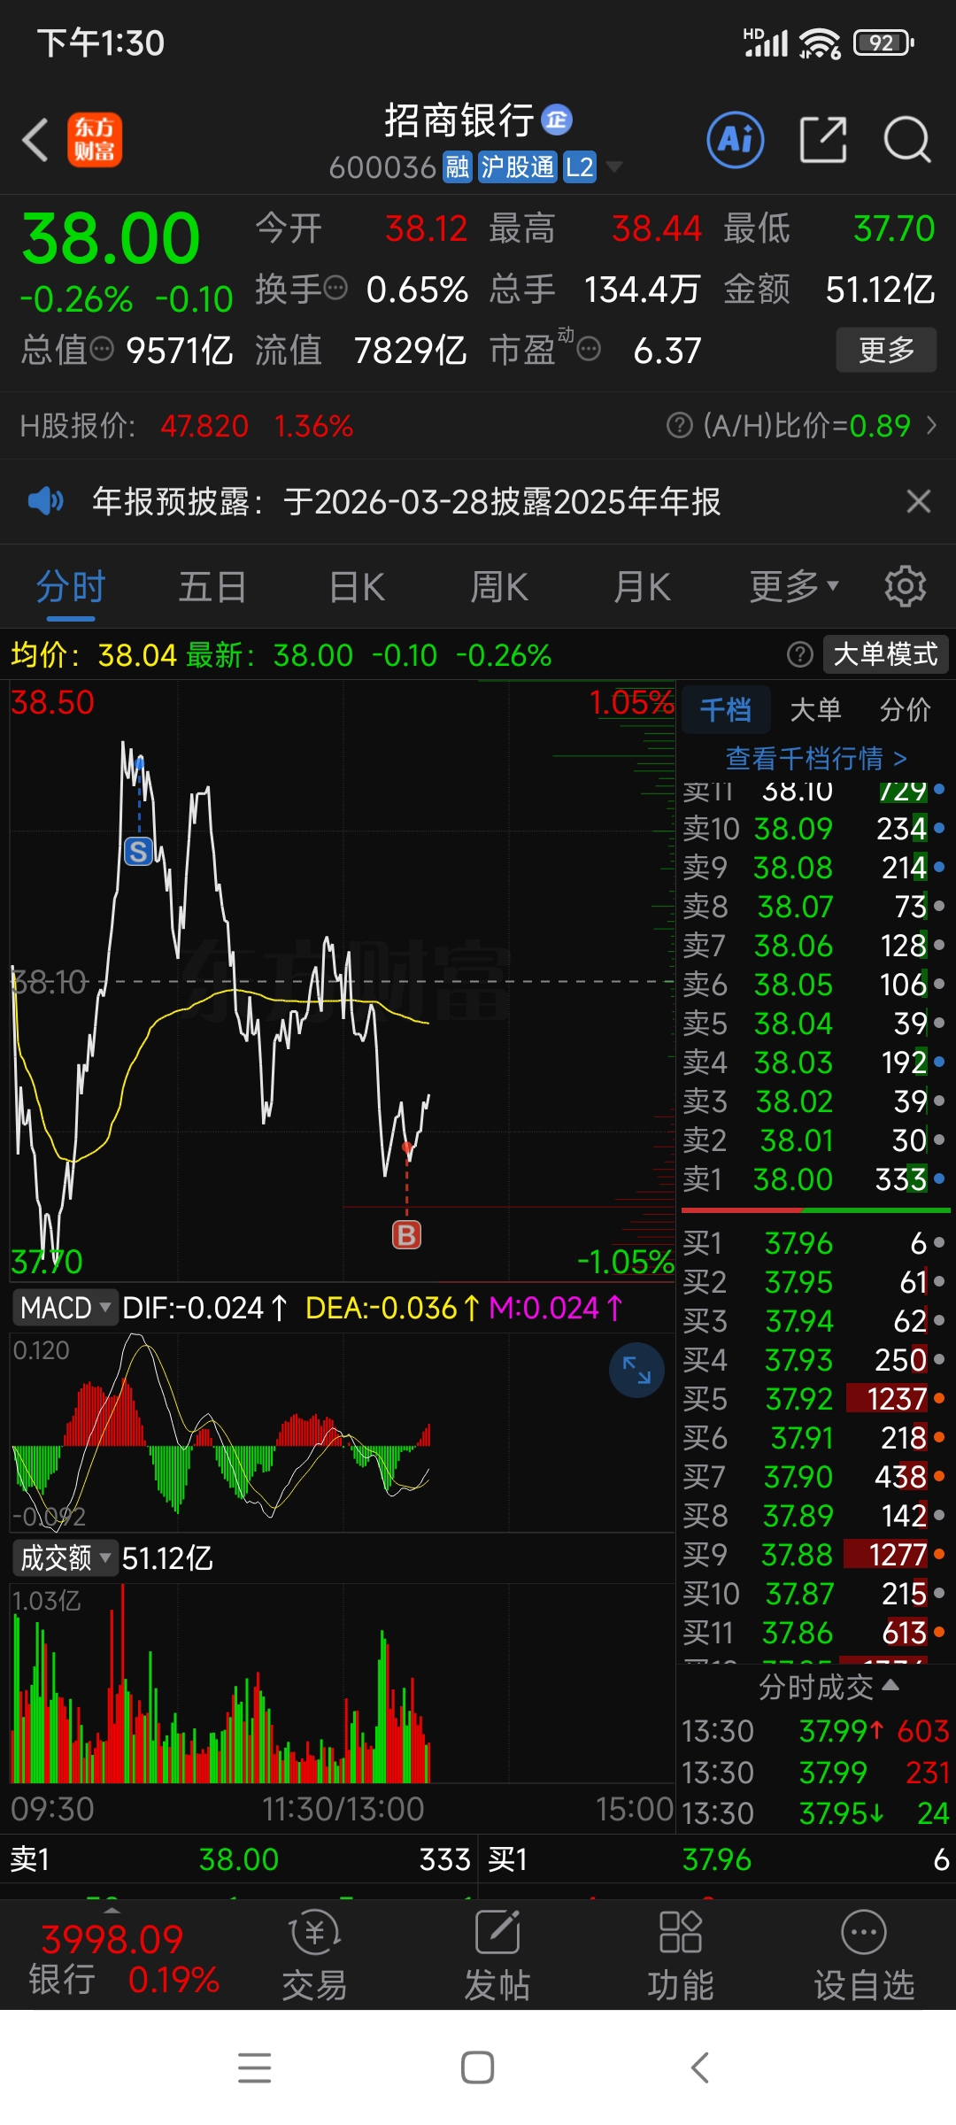Select the 买5 37.92 order row
This screenshot has height=2125, width=956.
pyautogui.click(x=814, y=1399)
